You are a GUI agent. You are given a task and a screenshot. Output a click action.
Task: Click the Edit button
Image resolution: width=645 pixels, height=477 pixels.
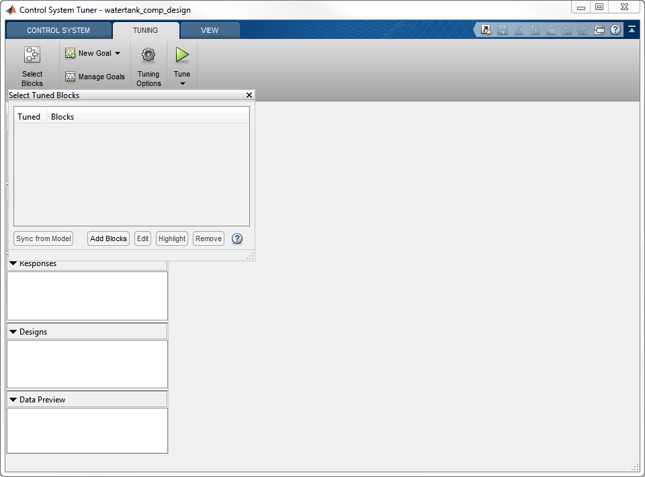tap(142, 238)
